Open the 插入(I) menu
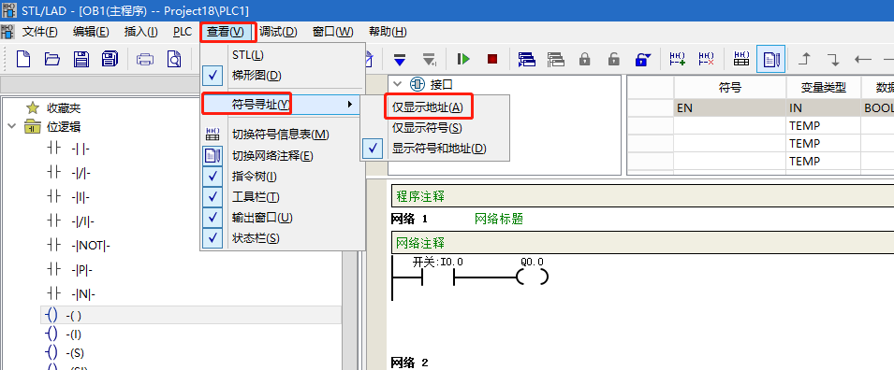Viewport: 894px width, 370px height. pyautogui.click(x=140, y=32)
